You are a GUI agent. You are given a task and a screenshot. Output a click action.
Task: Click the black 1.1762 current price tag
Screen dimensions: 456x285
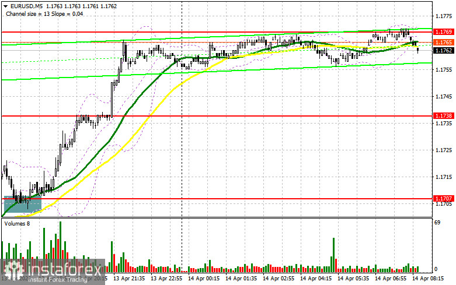(444, 51)
